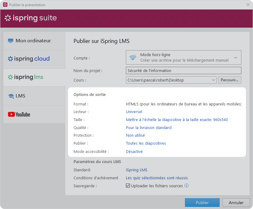Click the Annuler button

236,203
